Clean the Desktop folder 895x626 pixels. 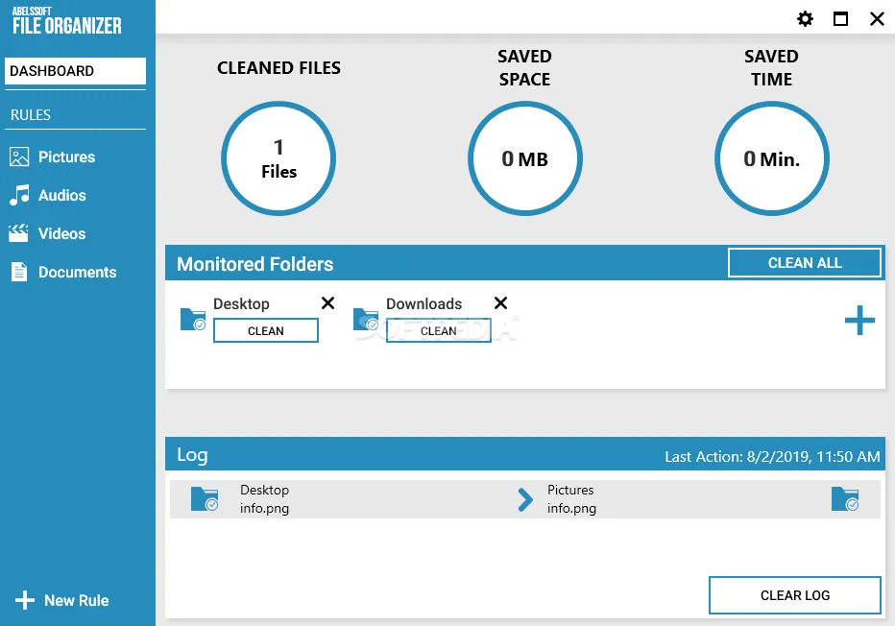(265, 330)
